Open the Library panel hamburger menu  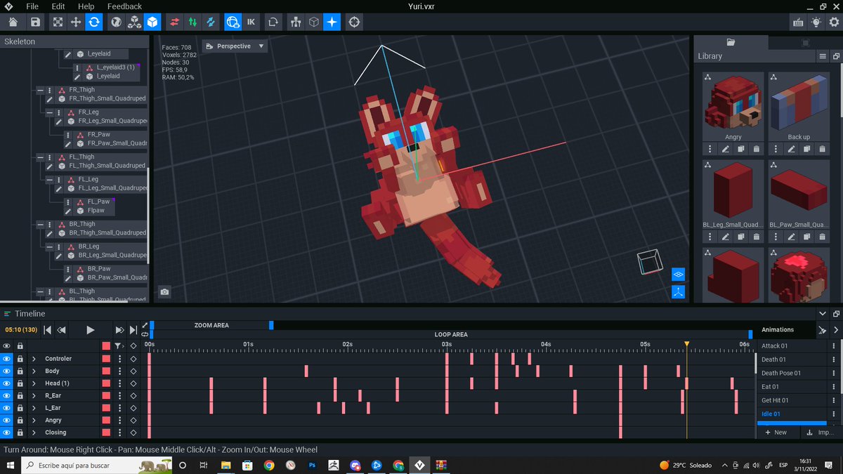[x=823, y=56]
